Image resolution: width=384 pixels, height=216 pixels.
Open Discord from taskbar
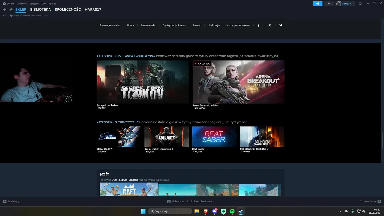coord(214,211)
